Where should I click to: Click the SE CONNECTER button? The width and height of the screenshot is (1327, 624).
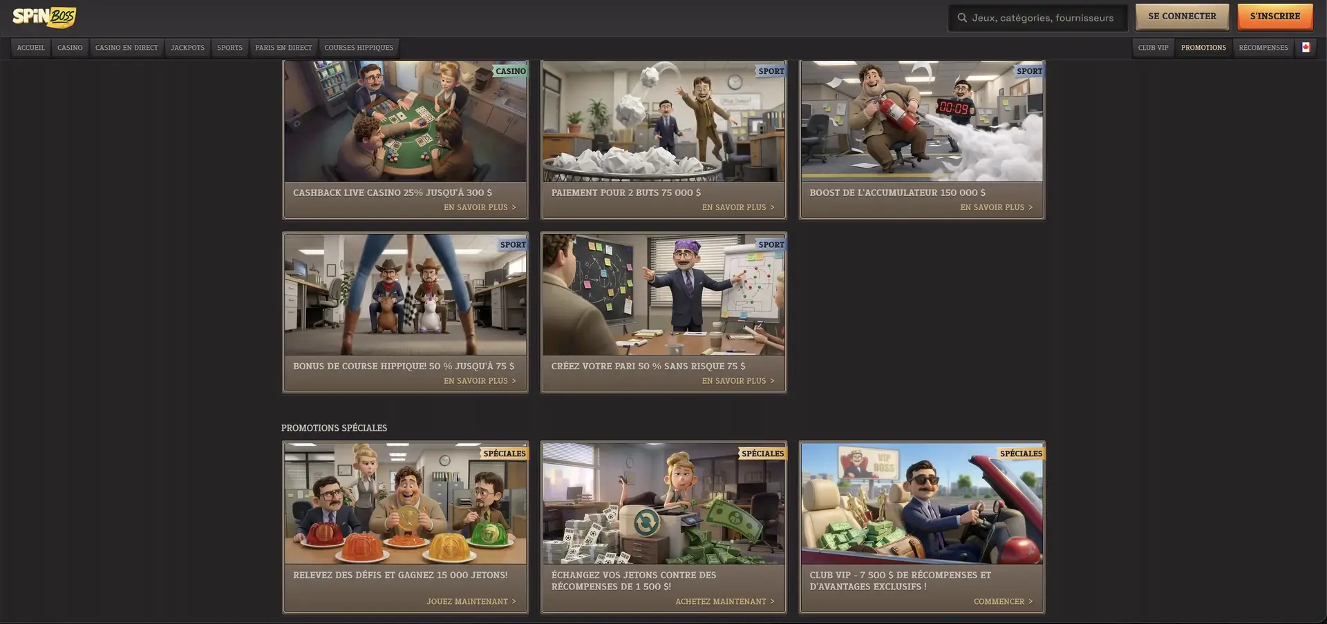pyautogui.click(x=1182, y=17)
